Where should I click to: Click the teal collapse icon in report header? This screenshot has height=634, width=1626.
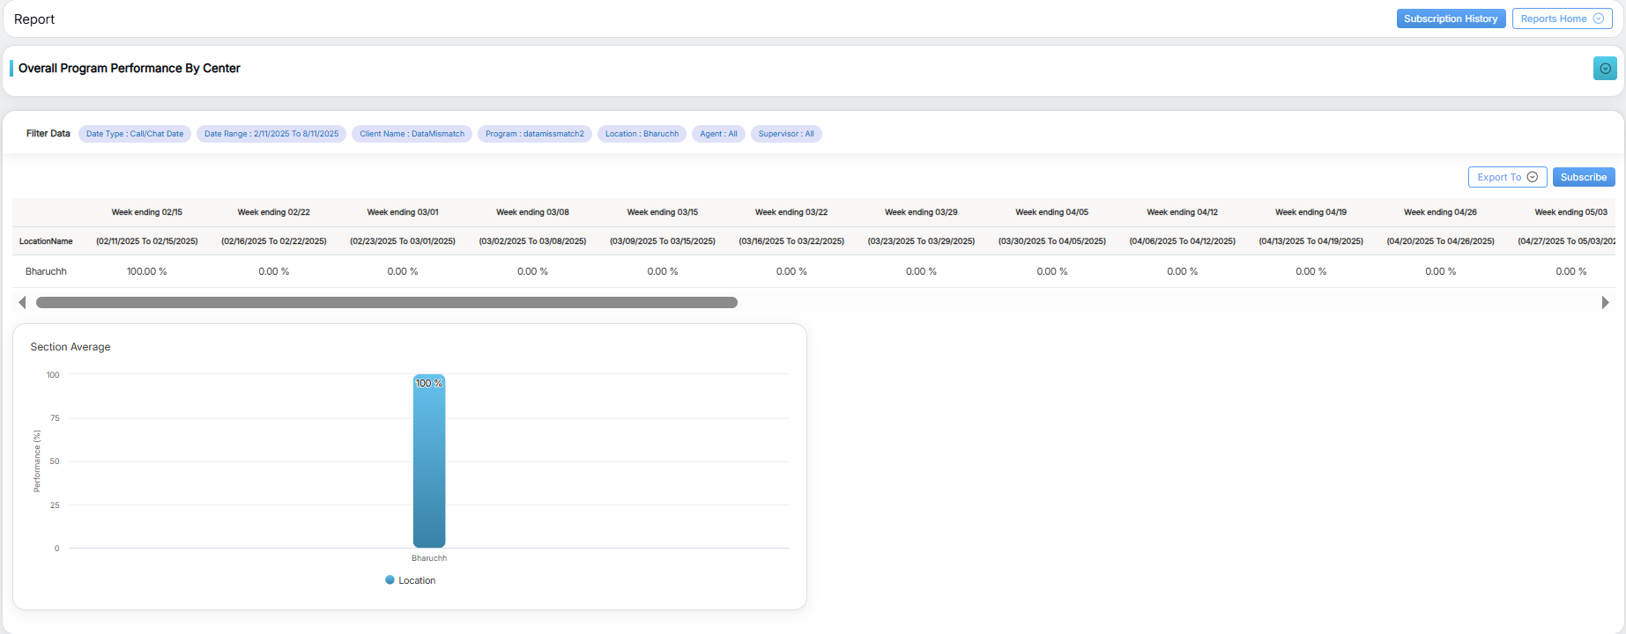[x=1604, y=69]
